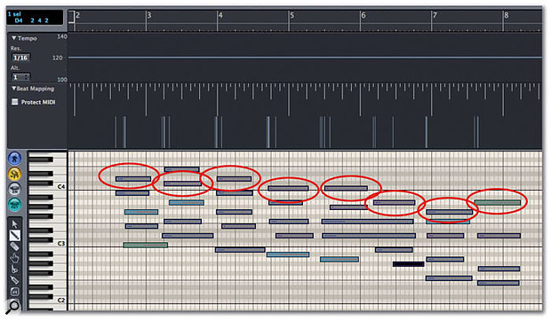Click the 100 tempo scale value
Image resolution: width=551 pixels, height=320 pixels.
62,79
